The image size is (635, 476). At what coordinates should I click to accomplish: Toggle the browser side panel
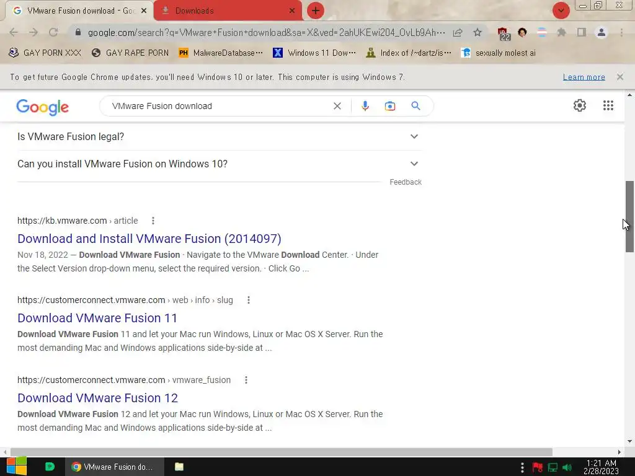[581, 32]
